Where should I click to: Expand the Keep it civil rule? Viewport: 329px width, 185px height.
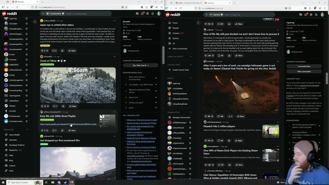coord(156,97)
